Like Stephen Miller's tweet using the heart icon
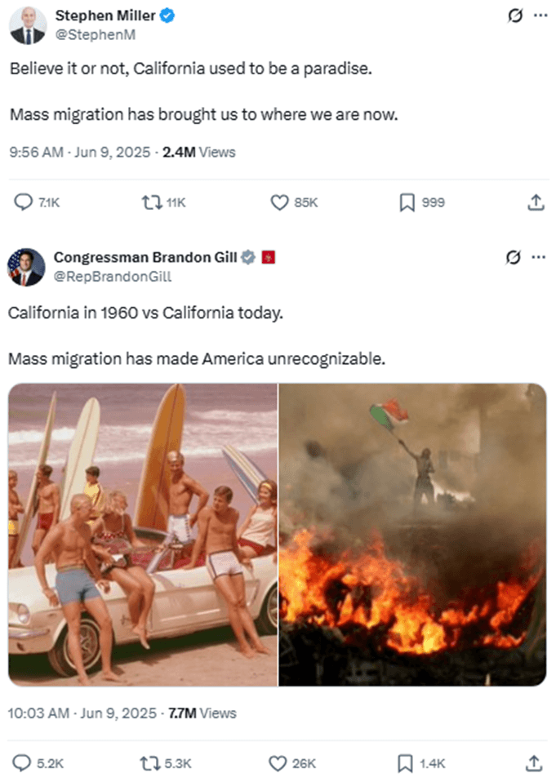 (x=280, y=202)
